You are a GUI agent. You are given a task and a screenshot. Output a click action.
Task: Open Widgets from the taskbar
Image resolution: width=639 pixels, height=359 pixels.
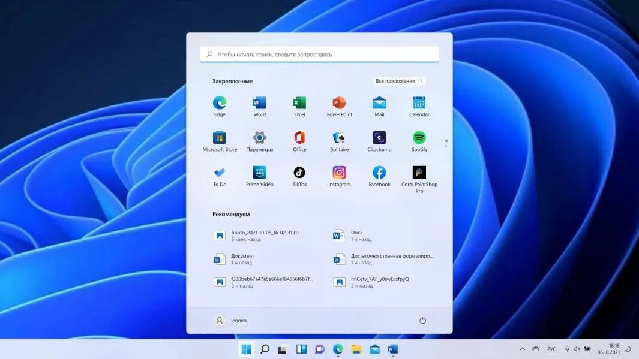pyautogui.click(x=301, y=349)
